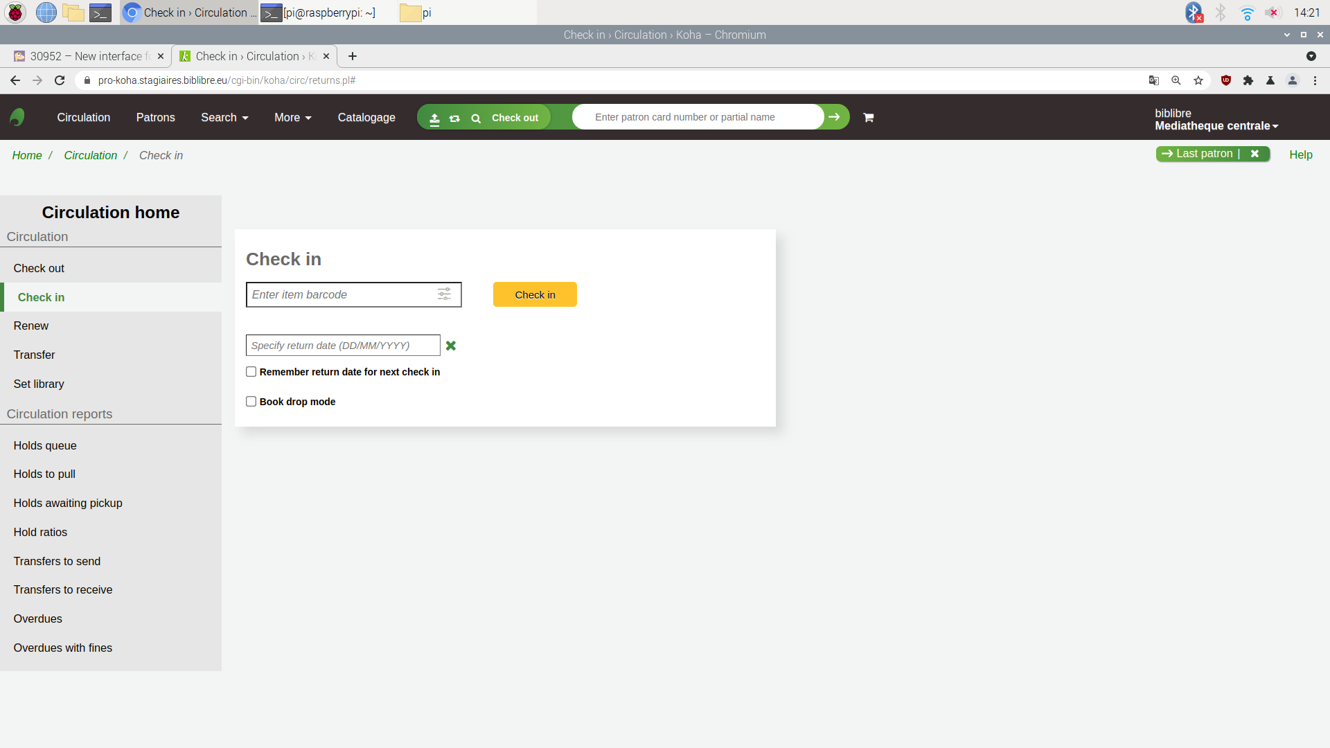Select the renew arrows icon in search bar

tap(454, 118)
